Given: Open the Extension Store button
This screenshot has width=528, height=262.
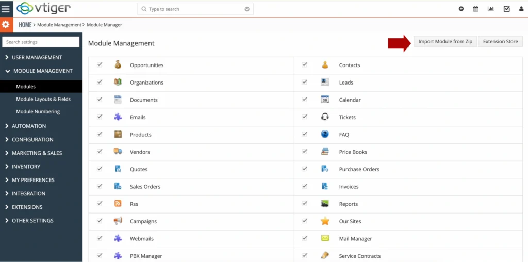Looking at the screenshot, I should 500,41.
